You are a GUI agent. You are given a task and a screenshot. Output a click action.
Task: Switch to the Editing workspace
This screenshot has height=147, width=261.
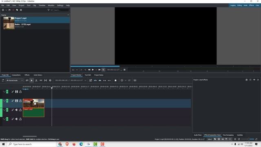pyautogui.click(x=239, y=5)
